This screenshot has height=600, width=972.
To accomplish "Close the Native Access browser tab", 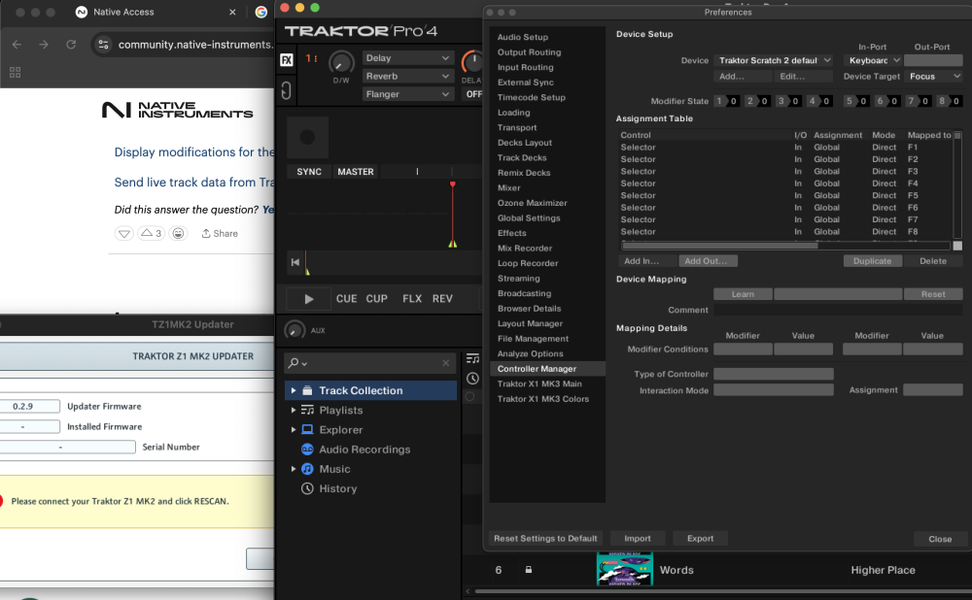I will (232, 12).
